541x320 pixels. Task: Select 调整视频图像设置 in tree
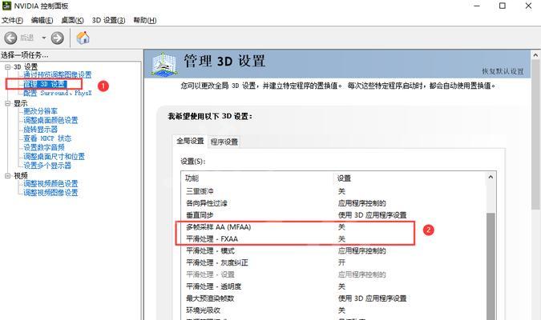click(50, 193)
